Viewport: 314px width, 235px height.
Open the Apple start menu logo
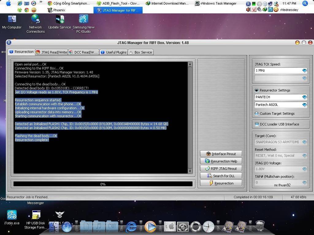pyautogui.click(x=8, y=3)
